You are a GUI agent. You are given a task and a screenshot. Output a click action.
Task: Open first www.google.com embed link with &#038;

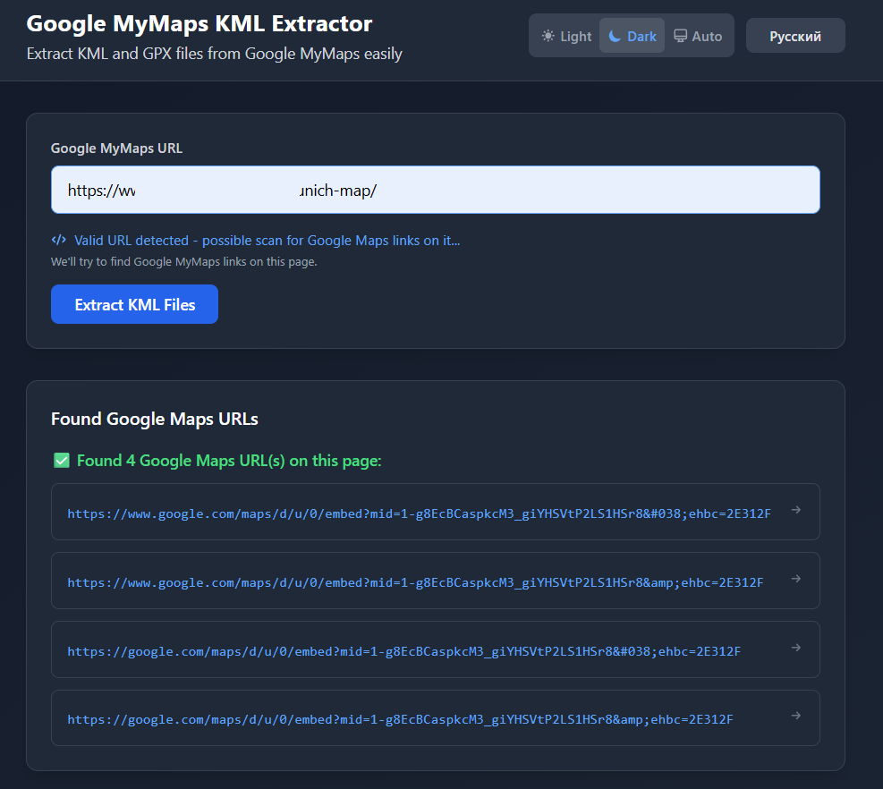(x=419, y=513)
